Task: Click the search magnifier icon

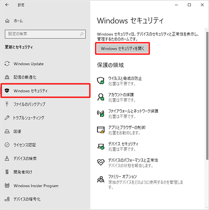Action: [x=82, y=34]
